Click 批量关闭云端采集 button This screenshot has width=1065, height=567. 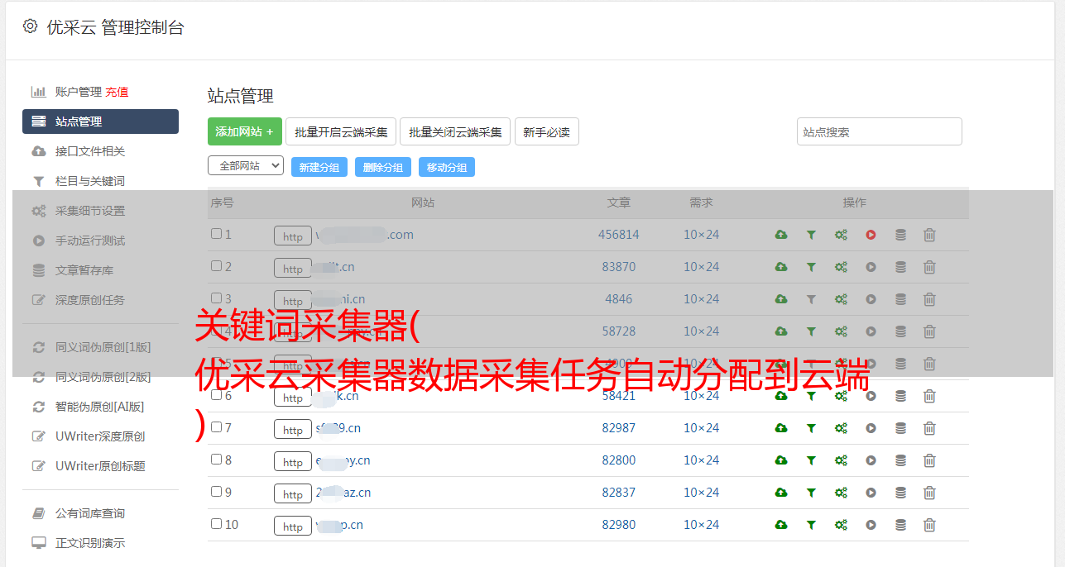click(456, 131)
